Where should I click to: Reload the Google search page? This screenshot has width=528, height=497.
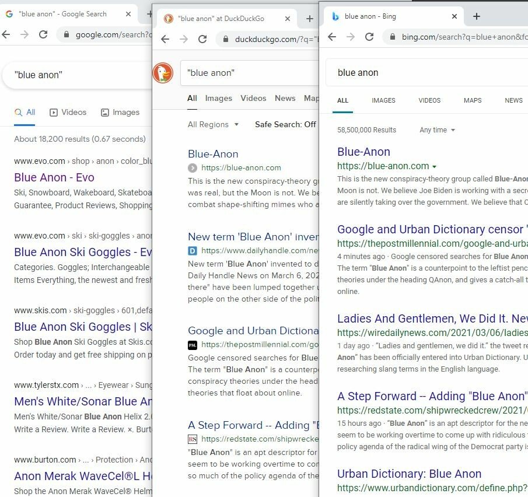(x=43, y=34)
